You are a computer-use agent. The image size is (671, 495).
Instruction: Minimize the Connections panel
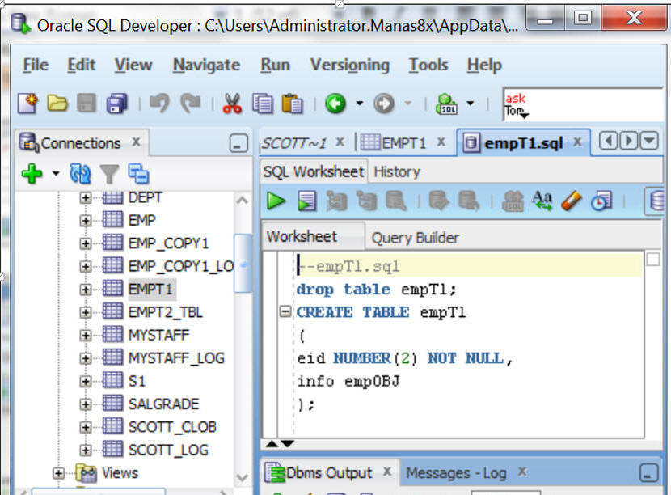(x=238, y=143)
